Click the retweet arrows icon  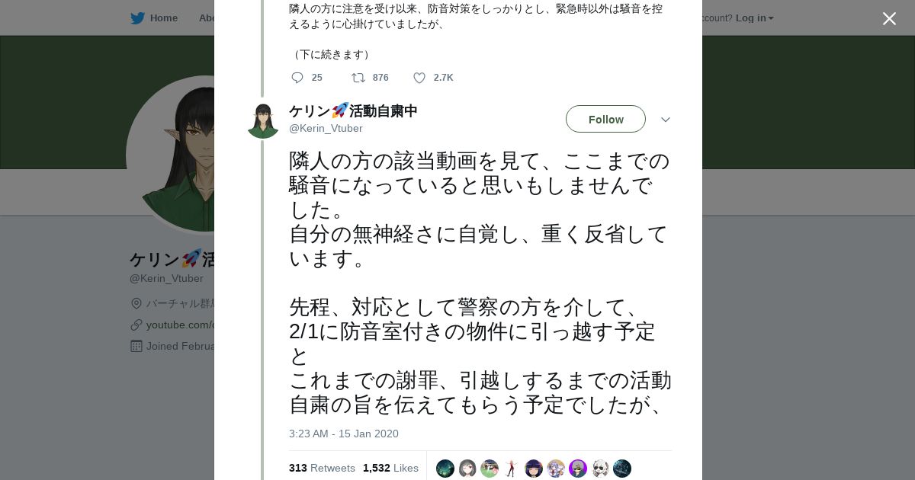click(x=358, y=78)
